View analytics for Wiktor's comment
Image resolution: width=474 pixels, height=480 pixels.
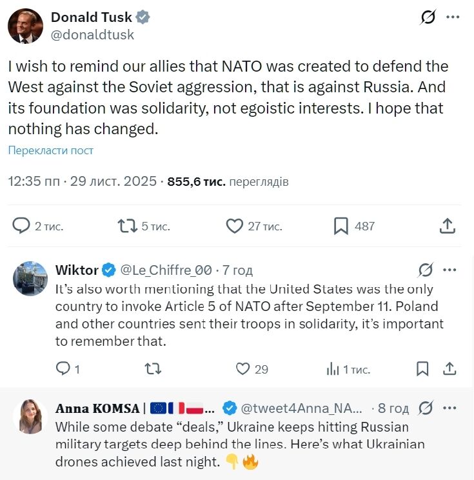point(333,369)
